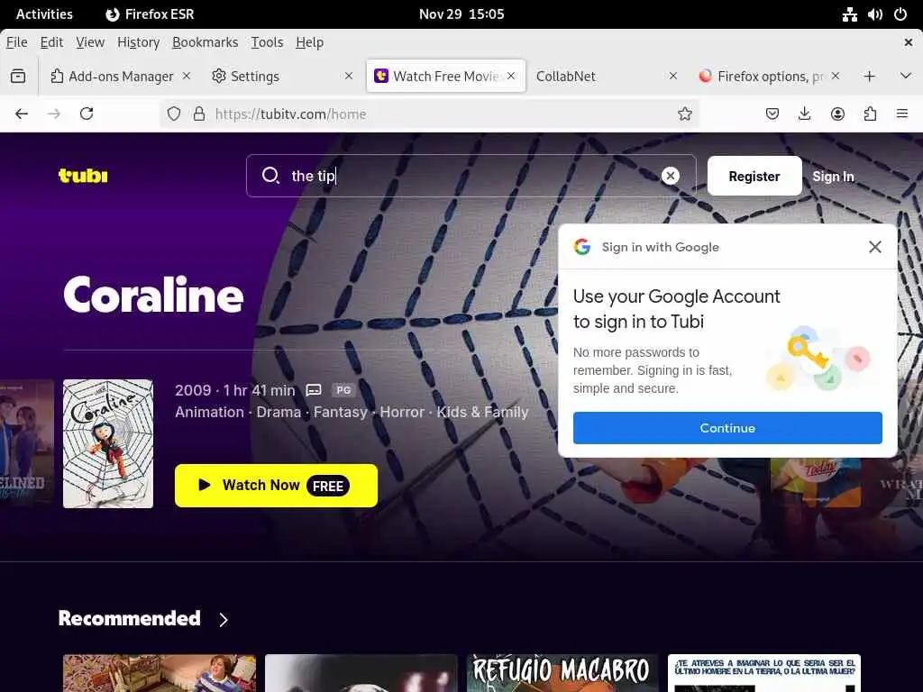
Task: Close the Sign in with Google popup
Action: [x=874, y=247]
